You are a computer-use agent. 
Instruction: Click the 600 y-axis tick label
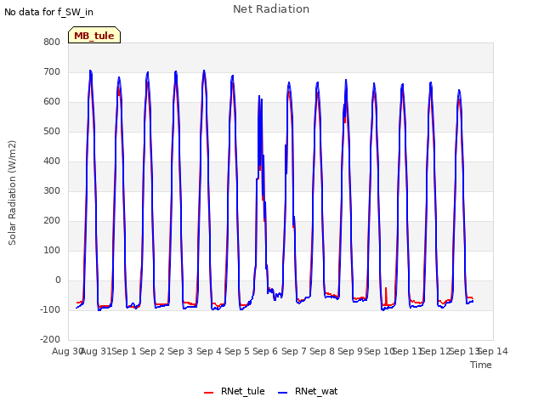pos(52,102)
